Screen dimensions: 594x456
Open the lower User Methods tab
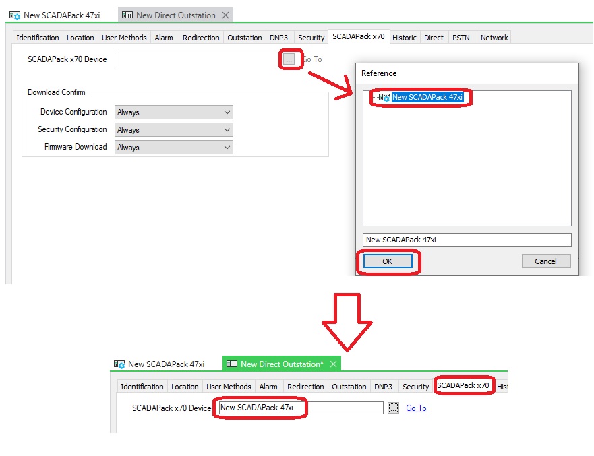229,387
